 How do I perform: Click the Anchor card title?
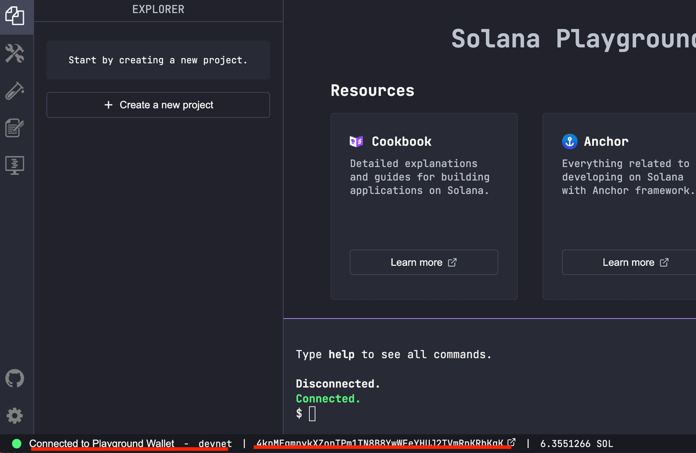pyautogui.click(x=606, y=141)
